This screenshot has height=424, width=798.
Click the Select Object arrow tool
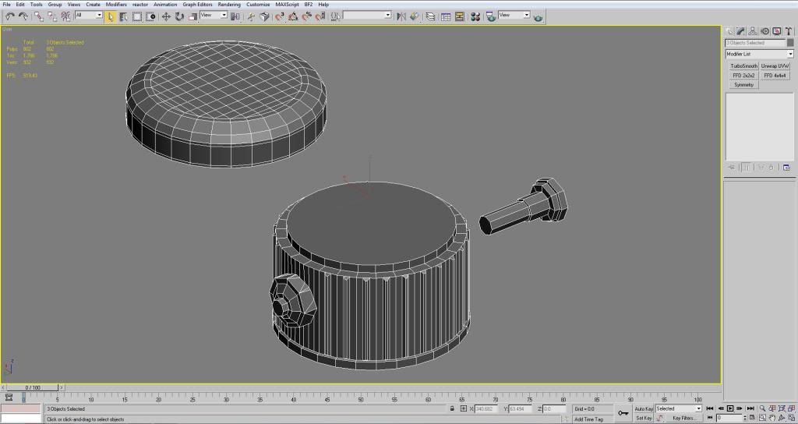(x=111, y=16)
